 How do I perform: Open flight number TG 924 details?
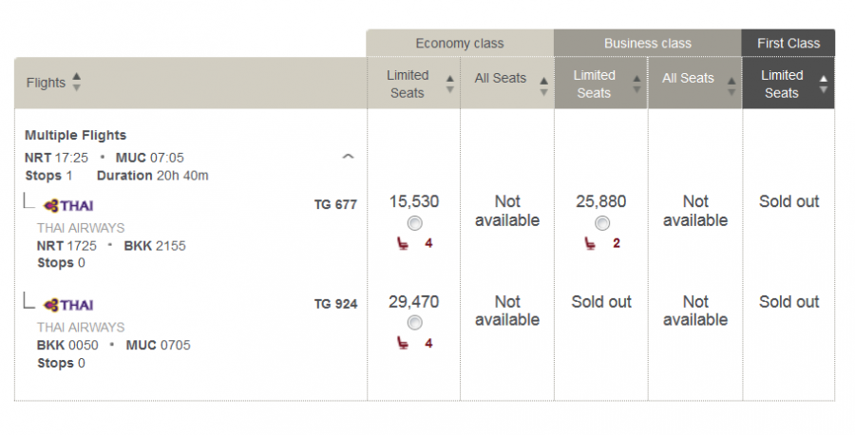[335, 305]
